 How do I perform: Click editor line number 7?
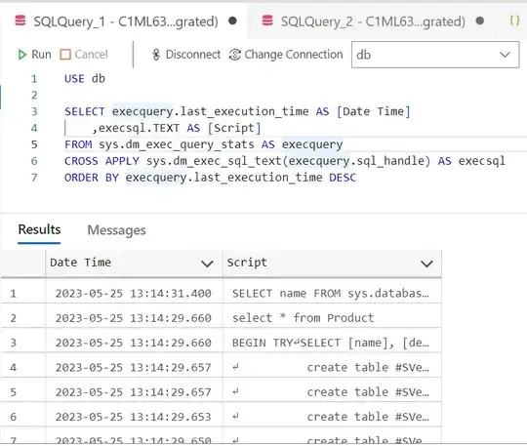pos(34,178)
